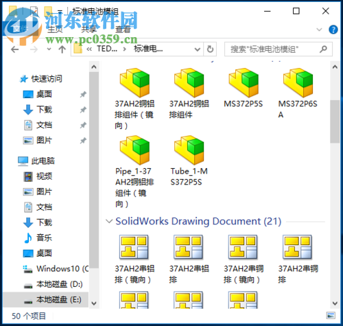Viewport: 343px width, 326px height.
Task: Select the MS372P6SA assembly file icon
Action: [x=298, y=82]
